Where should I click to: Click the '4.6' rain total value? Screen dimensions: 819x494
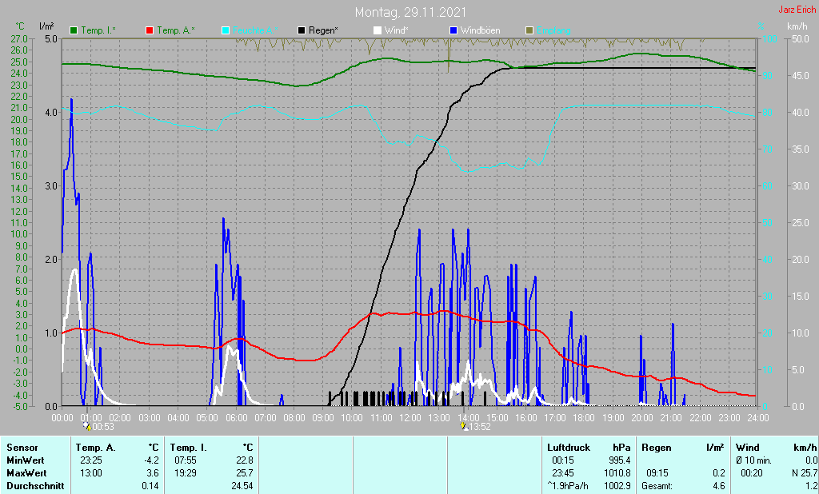pyautogui.click(x=719, y=486)
